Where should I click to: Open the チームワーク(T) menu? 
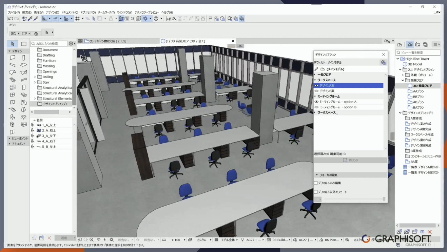106,13
